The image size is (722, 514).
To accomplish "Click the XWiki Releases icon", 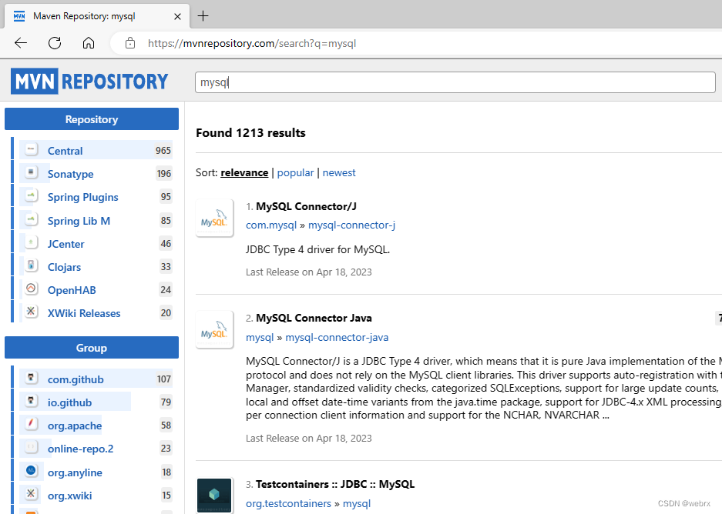I will coord(31,312).
